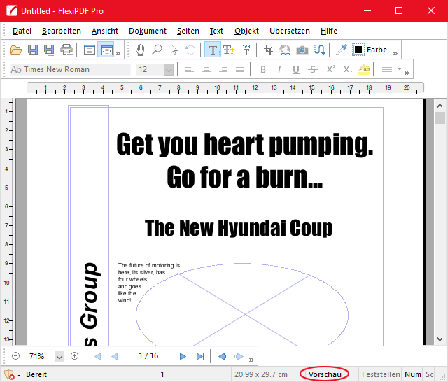Open the zoom percentage dropdown
This screenshot has height=382, width=448.
[x=59, y=356]
